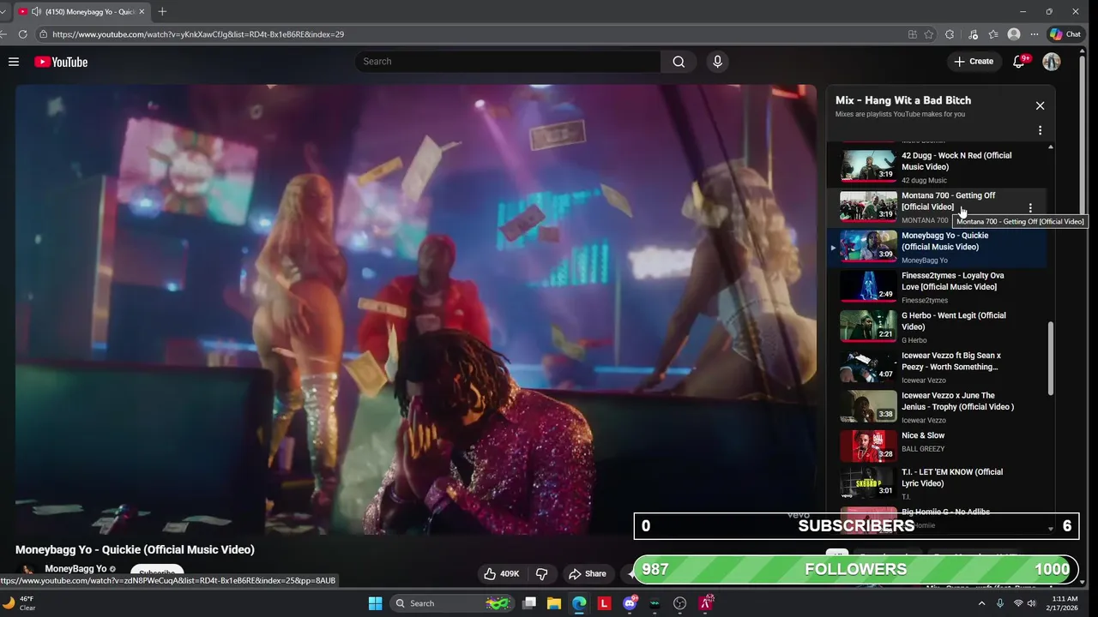Screen dimensions: 1098x617
Task: Open Task View on the taskbar
Action: [x=529, y=603]
